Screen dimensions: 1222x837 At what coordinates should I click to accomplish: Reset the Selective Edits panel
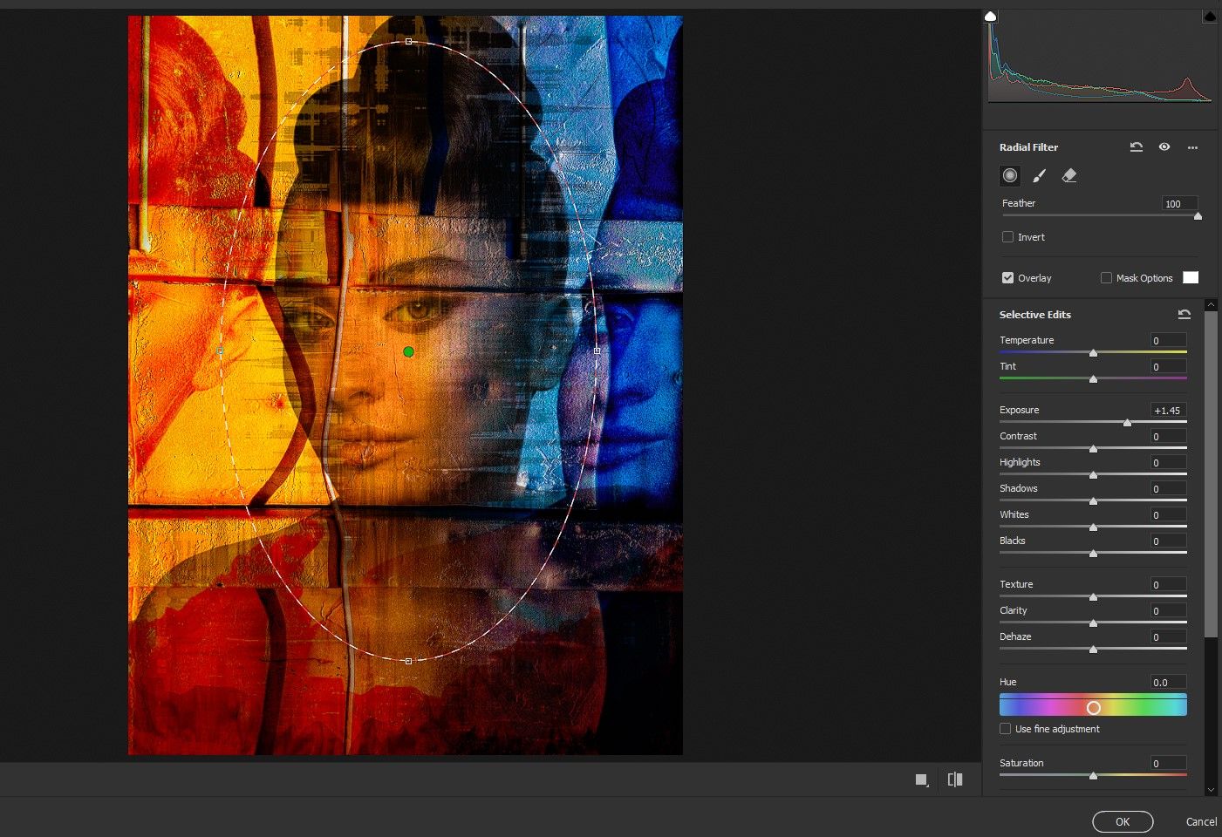pos(1184,314)
